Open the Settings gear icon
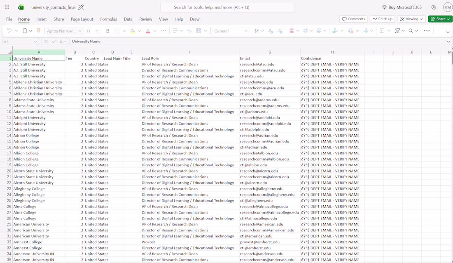 pyautogui.click(x=434, y=7)
